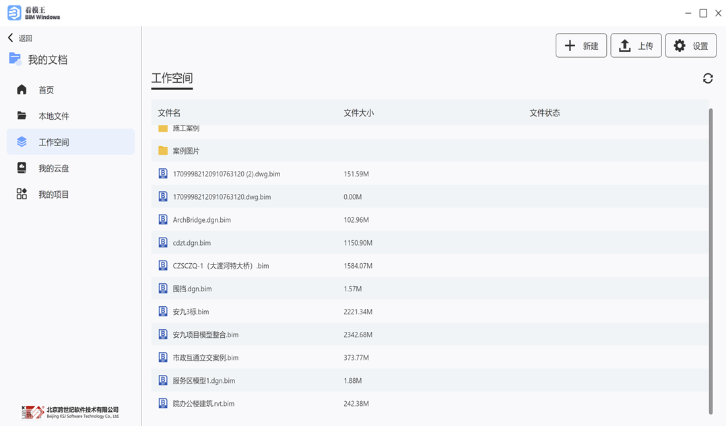Click the BIM file icon for ArchBridge.dgn.bim
This screenshot has width=726, height=426.
(163, 219)
